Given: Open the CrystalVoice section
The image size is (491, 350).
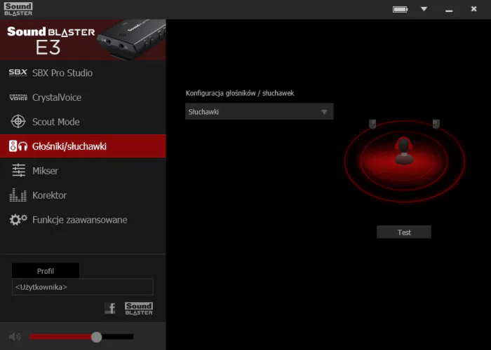Looking at the screenshot, I should (83, 97).
